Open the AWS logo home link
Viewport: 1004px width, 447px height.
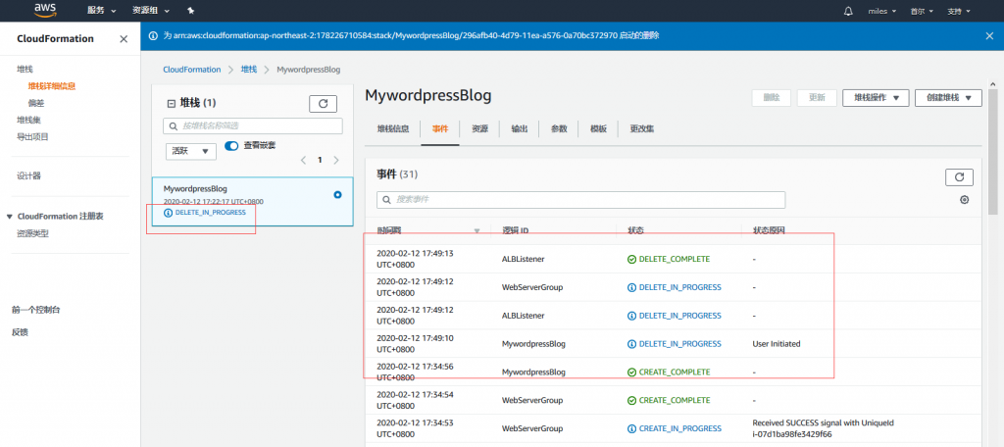[x=43, y=10]
